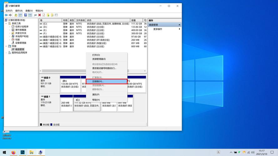
Task: Select 任务计划程序 in the tree
Action: pyautogui.click(x=22, y=27)
